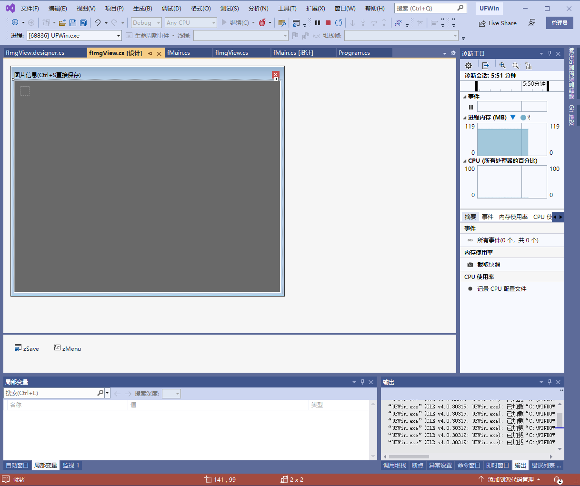Click the feedback person icon
Viewport: 580px width, 486px height.
pos(532,23)
